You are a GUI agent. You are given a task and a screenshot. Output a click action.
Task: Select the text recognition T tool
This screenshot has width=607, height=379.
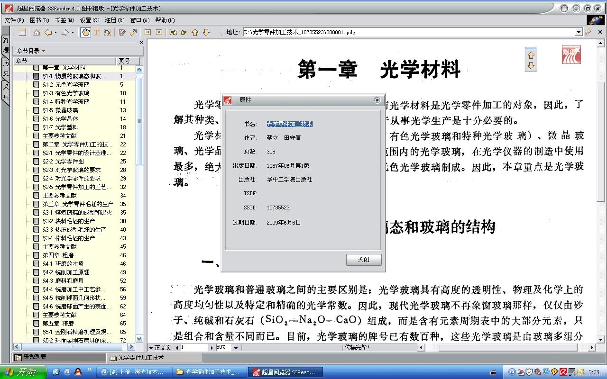click(x=96, y=32)
